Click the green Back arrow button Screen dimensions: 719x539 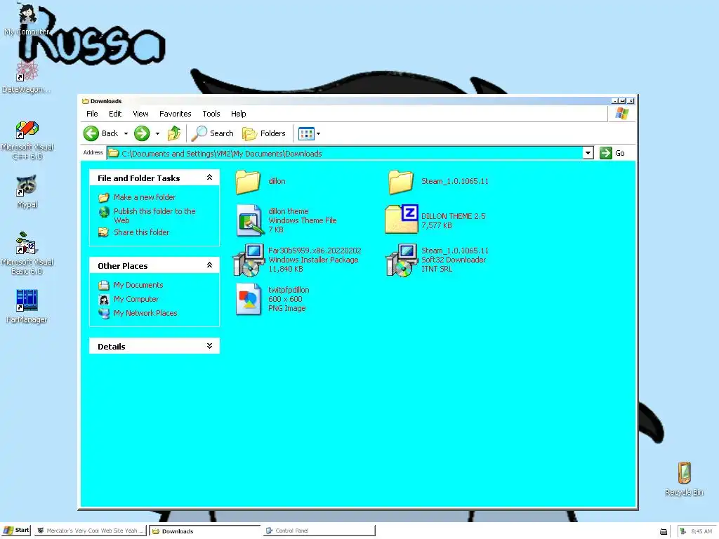tap(91, 133)
